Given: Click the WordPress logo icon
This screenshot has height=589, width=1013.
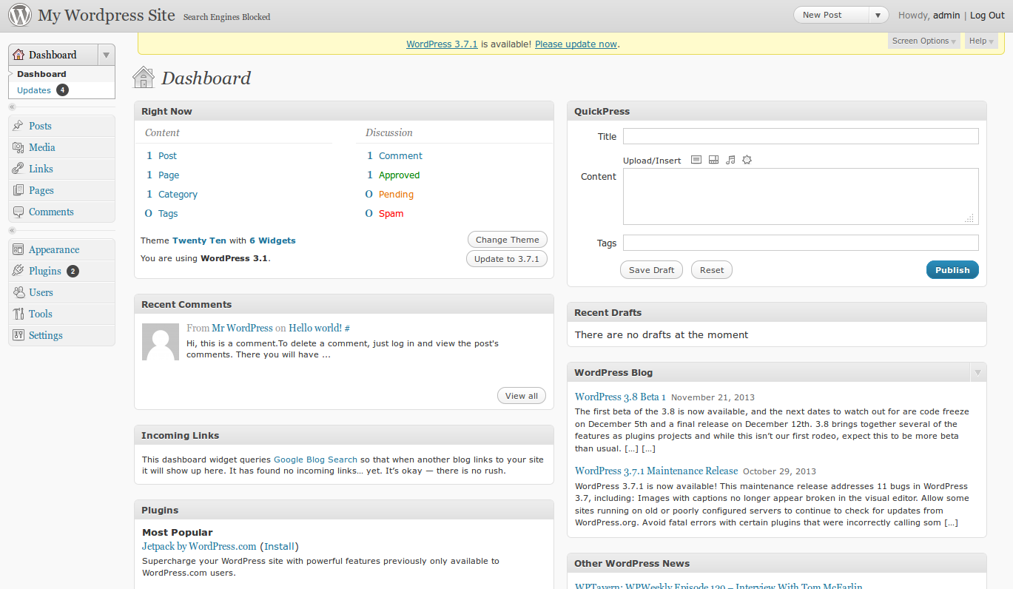Looking at the screenshot, I should tap(20, 15).
